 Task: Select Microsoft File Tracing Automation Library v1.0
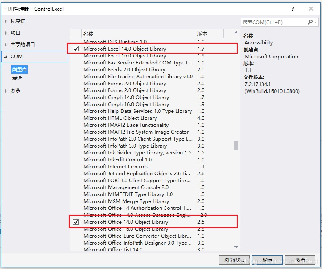152,77
